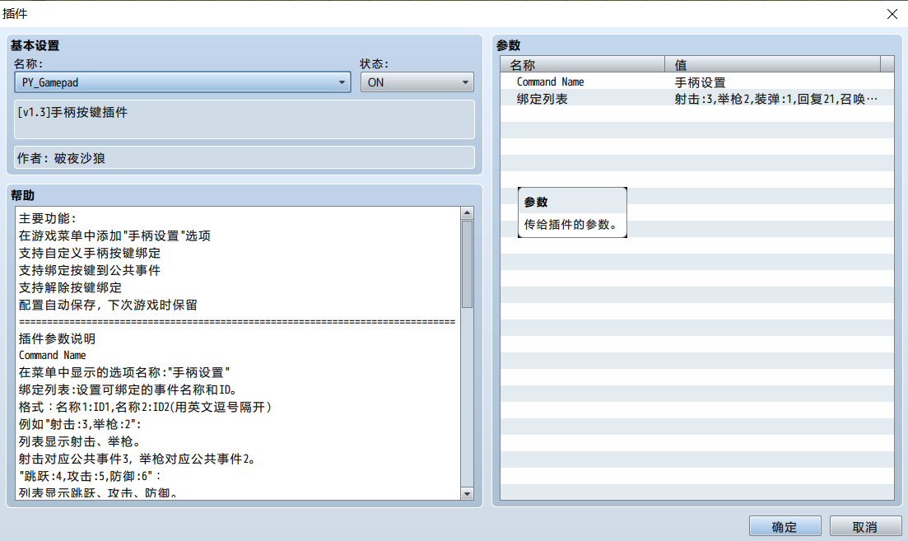Click the 参数 tooltip popup
This screenshot has width=908, height=541.
(572, 212)
